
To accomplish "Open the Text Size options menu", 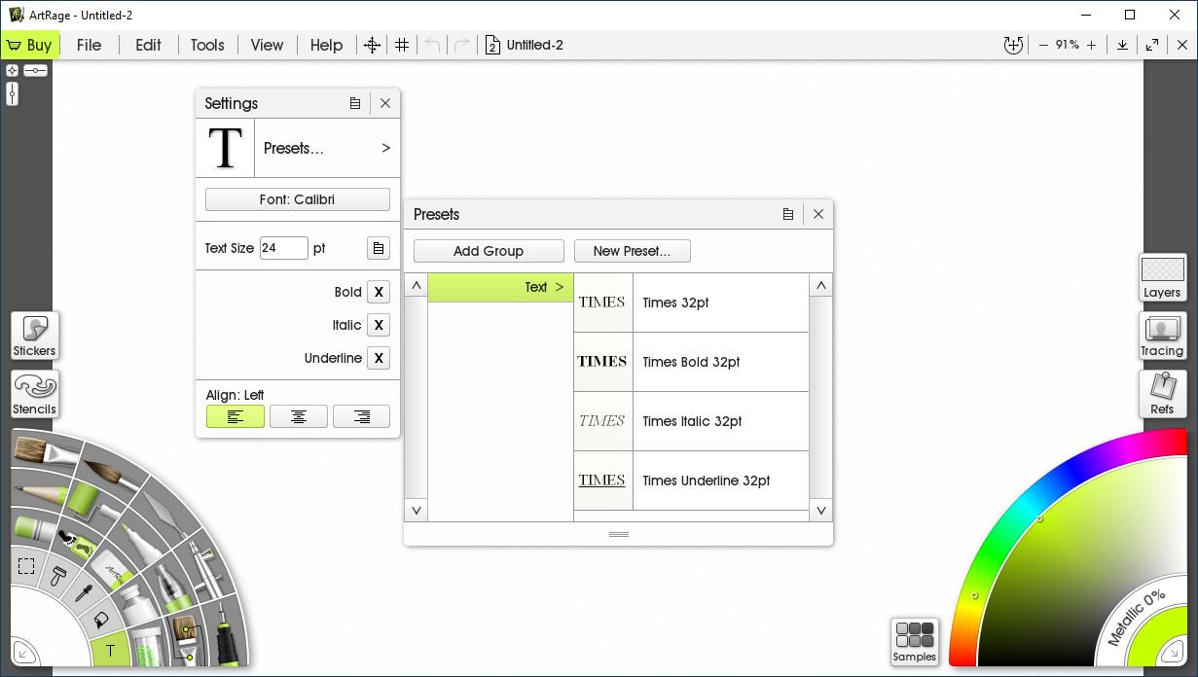I will click(x=379, y=248).
